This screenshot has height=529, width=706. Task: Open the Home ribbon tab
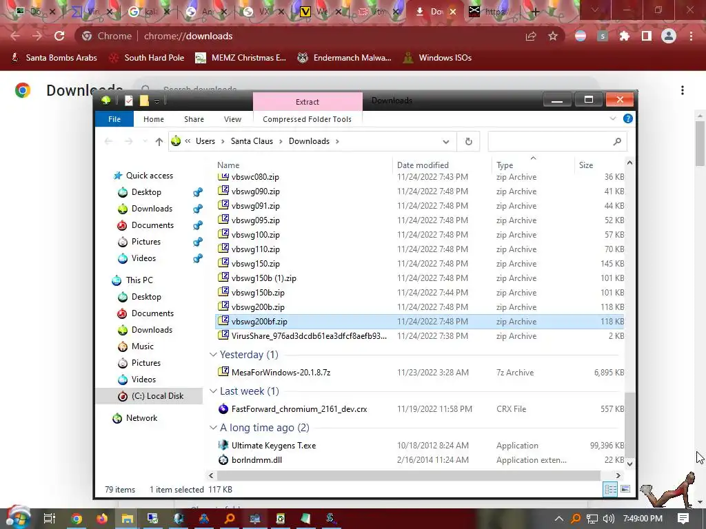pyautogui.click(x=154, y=119)
